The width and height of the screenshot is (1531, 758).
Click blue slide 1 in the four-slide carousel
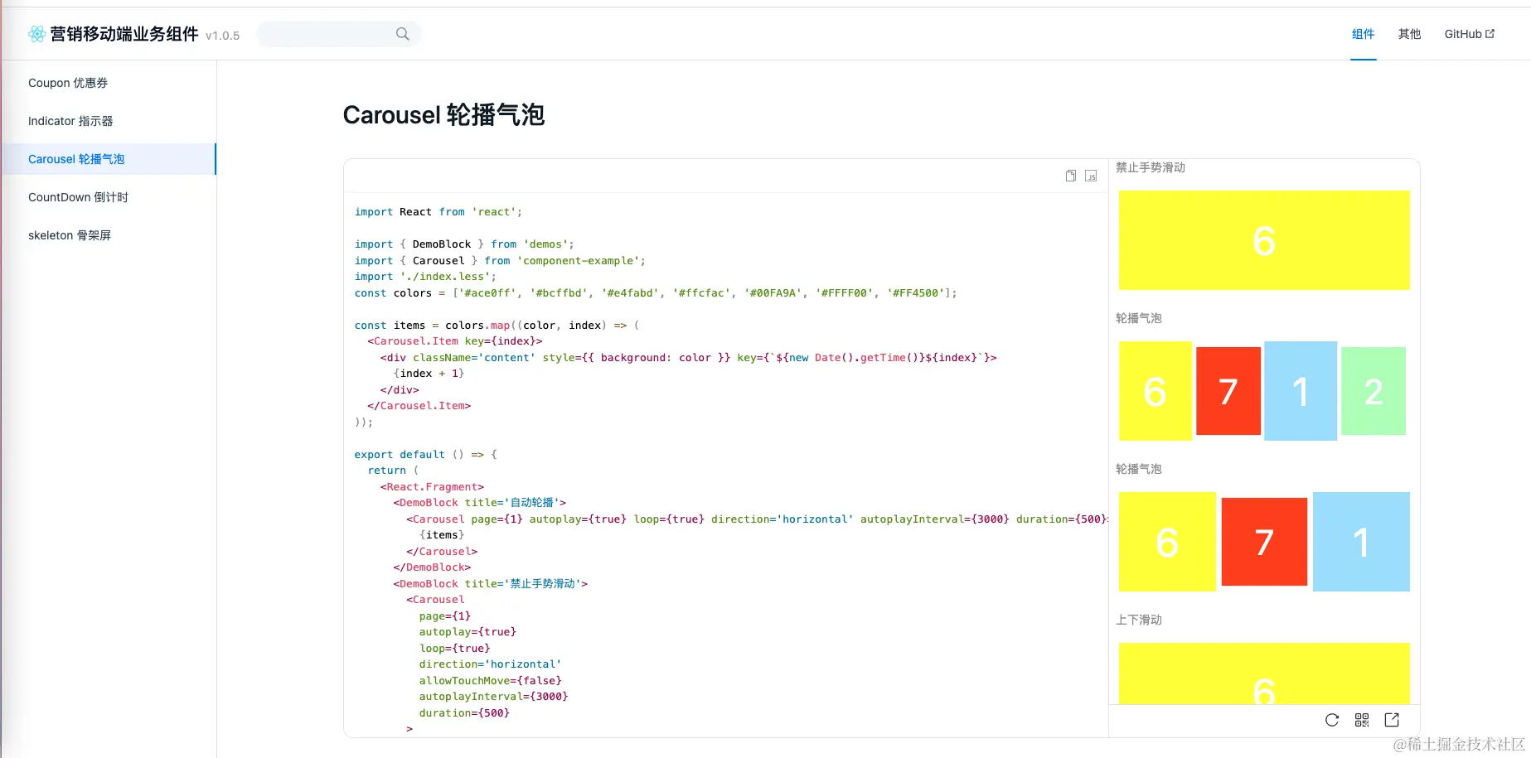[1301, 391]
